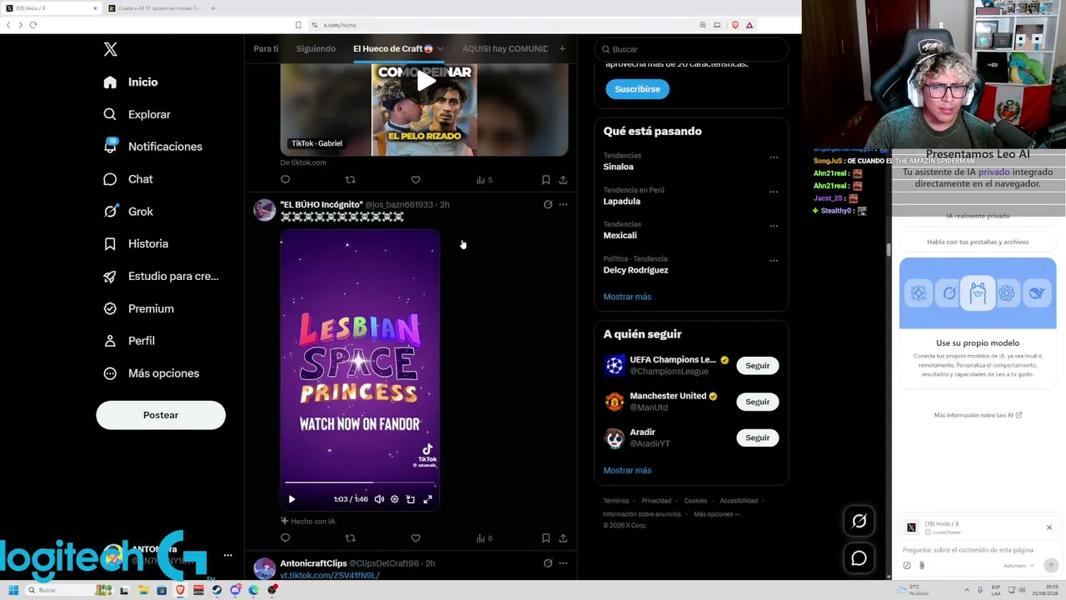Screen dimensions: 1066x600
Task: Expand the El Hueco de Craft tab menu
Action: 440,49
